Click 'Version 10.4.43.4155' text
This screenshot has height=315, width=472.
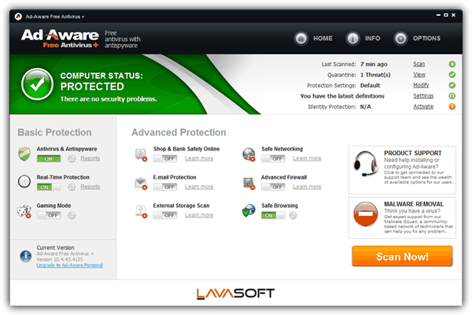pos(60,259)
